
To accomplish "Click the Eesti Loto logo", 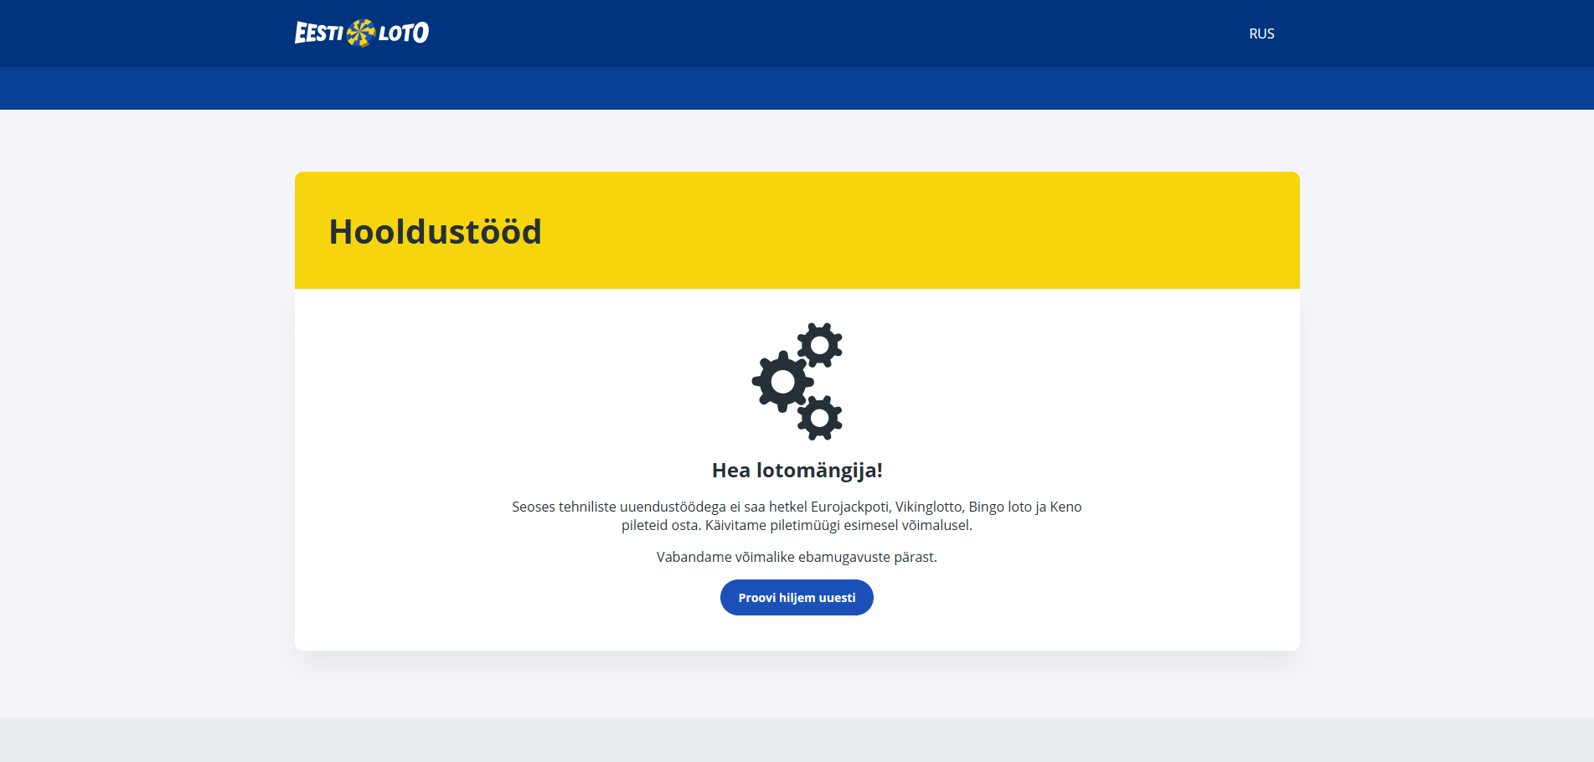I will (361, 33).
